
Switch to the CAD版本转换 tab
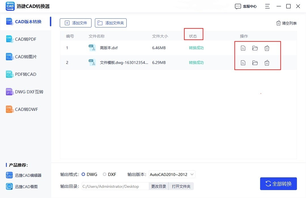click(25, 21)
